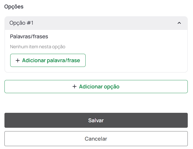The image size is (193, 149).
Task: Click the plus icon beside Adicionar palavra/frase
Action: (18, 61)
